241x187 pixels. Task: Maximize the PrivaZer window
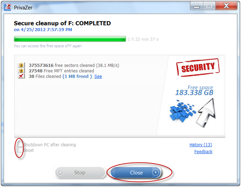point(209,6)
